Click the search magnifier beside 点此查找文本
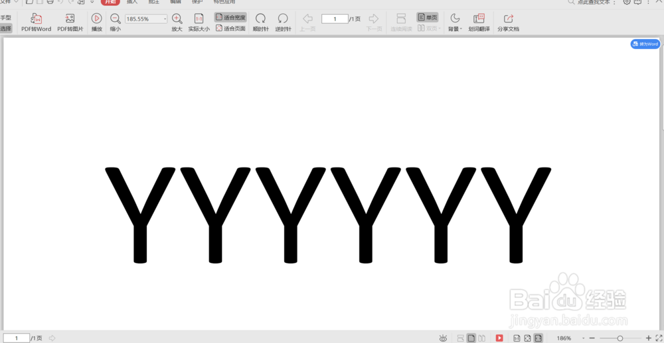 [572, 2]
